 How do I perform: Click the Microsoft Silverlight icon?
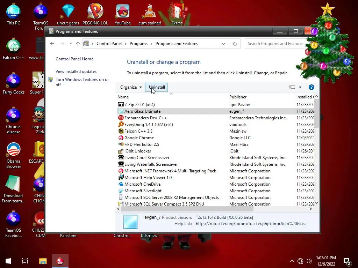(x=121, y=191)
